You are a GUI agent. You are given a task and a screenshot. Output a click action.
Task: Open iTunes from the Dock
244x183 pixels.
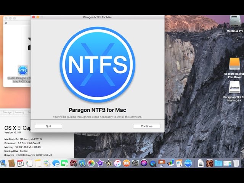click(x=117, y=164)
